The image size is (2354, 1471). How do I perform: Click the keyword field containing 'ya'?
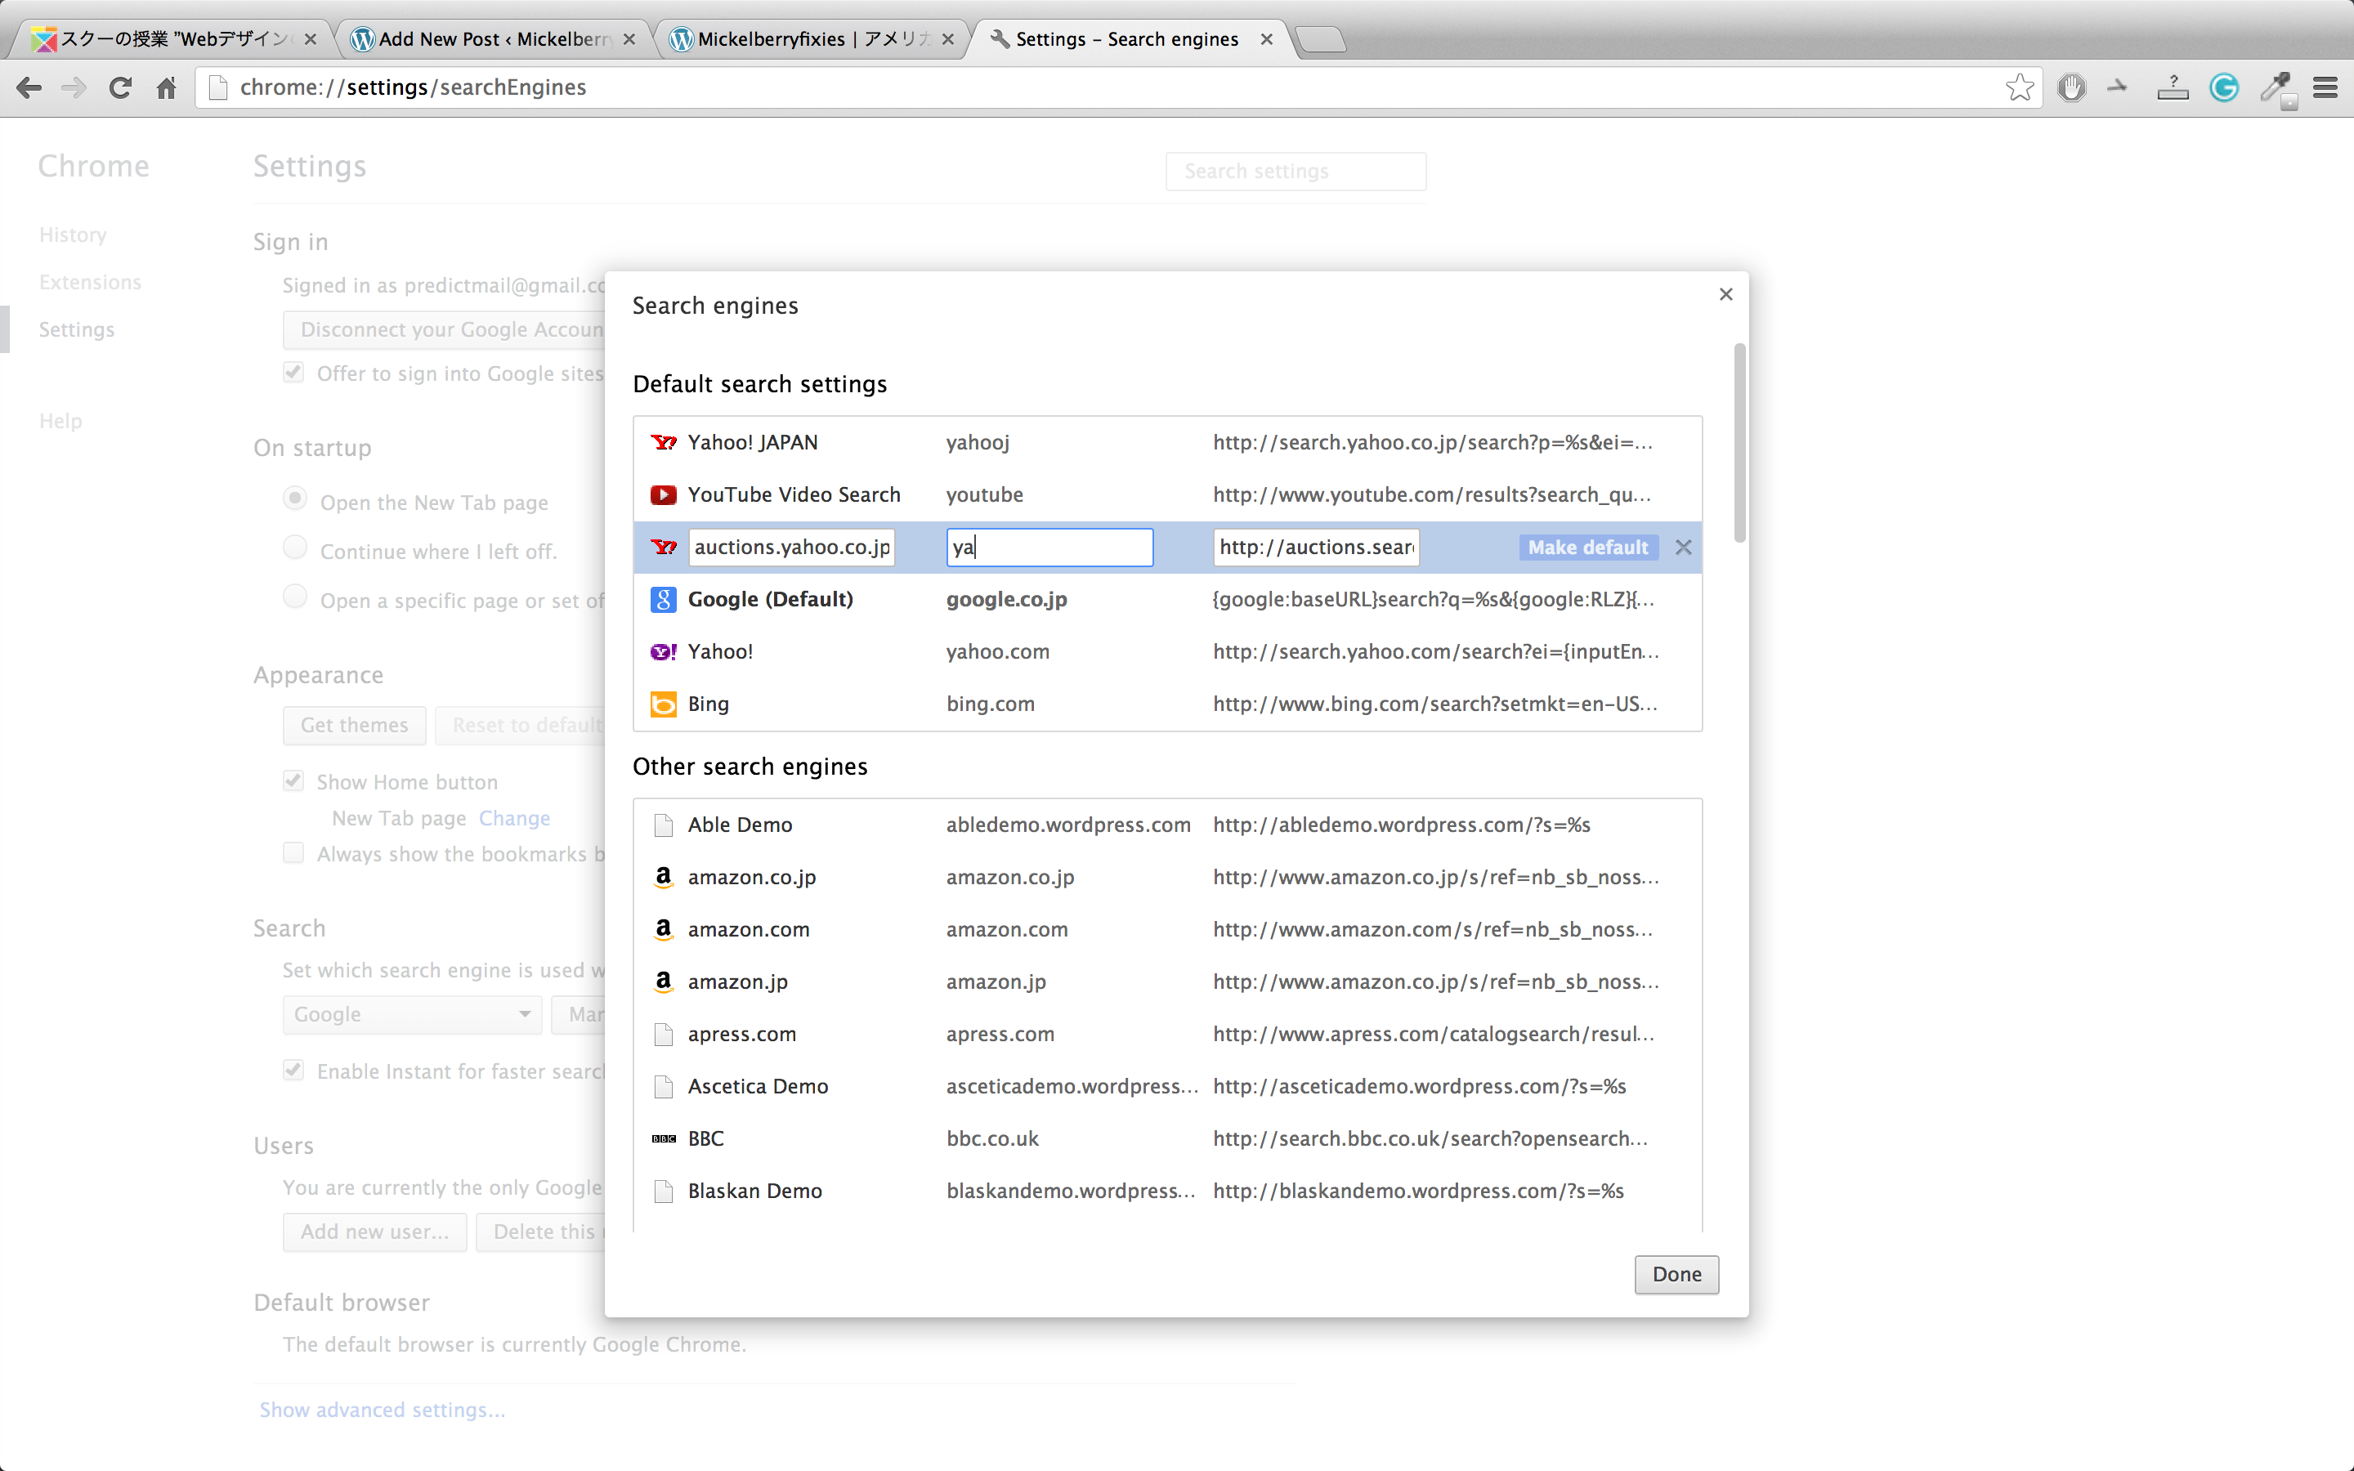1049,548
